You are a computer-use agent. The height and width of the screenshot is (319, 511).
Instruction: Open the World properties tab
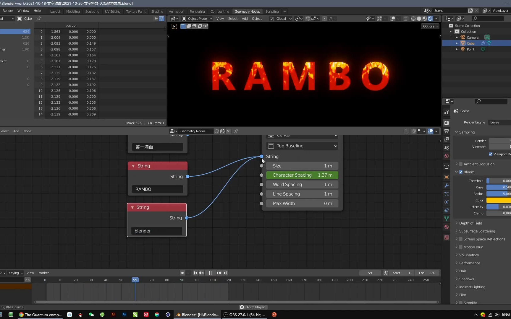[x=447, y=156]
